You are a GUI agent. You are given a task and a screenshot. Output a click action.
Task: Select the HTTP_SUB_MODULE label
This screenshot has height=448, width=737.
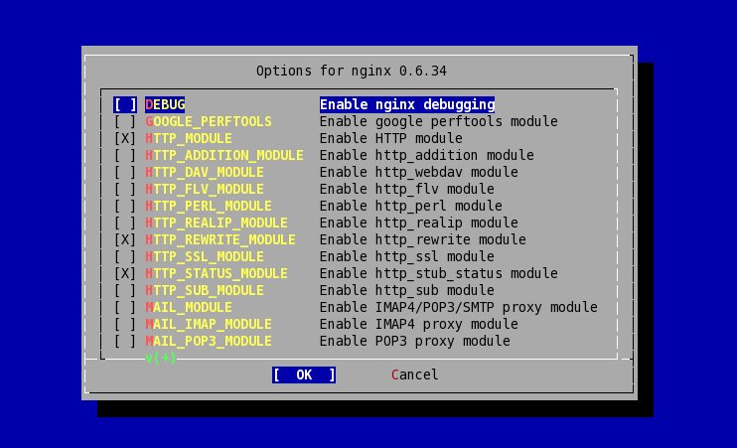(205, 290)
